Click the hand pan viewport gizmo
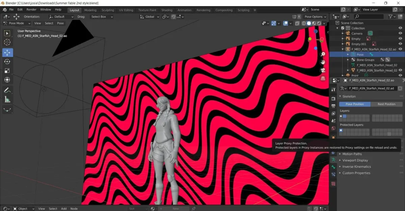Screen dimensions: 405x211 point(323,62)
